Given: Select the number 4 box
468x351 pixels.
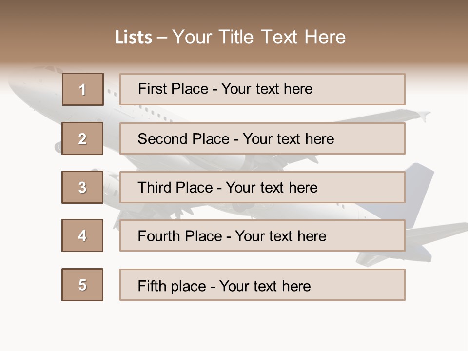Looking at the screenshot, I should tap(82, 235).
